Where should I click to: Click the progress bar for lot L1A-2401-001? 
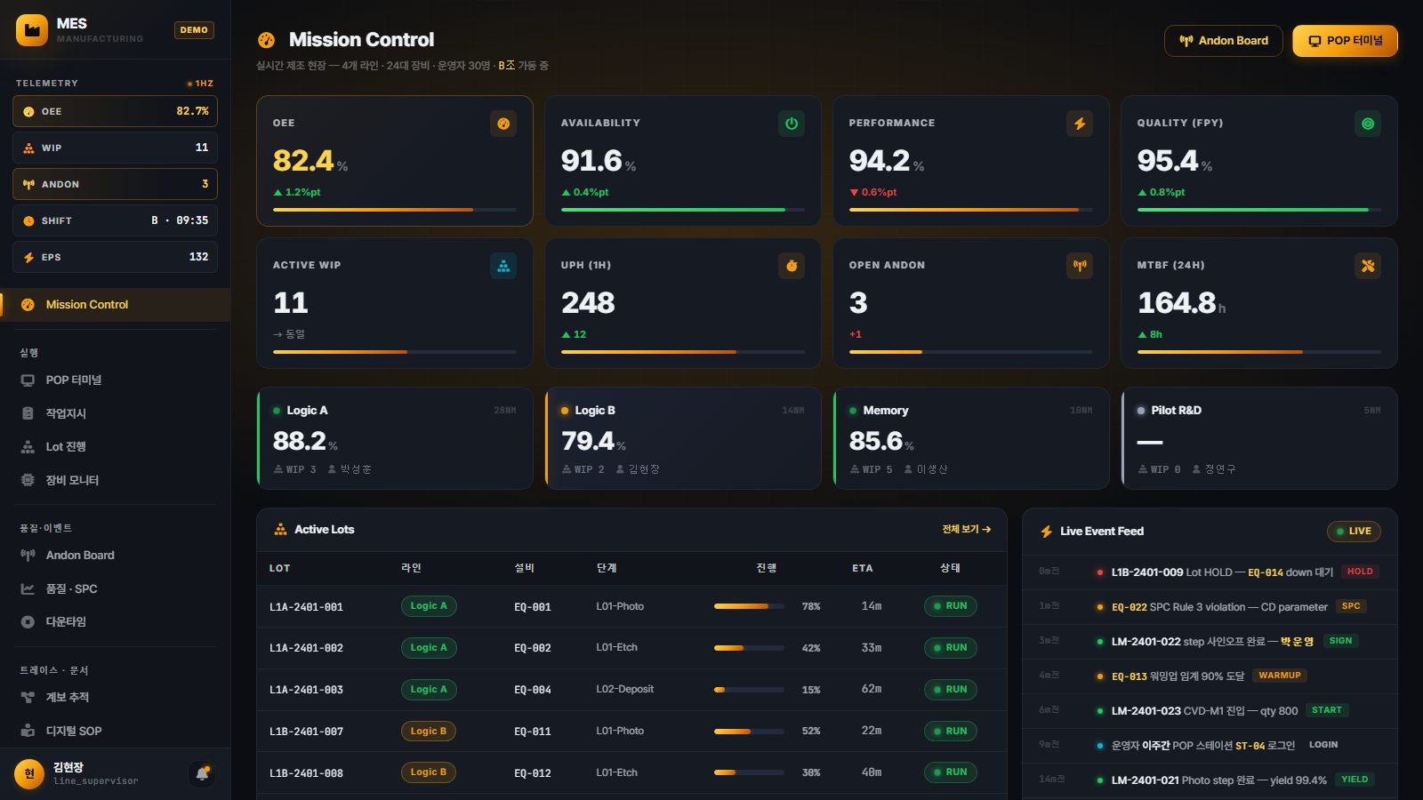coord(749,606)
